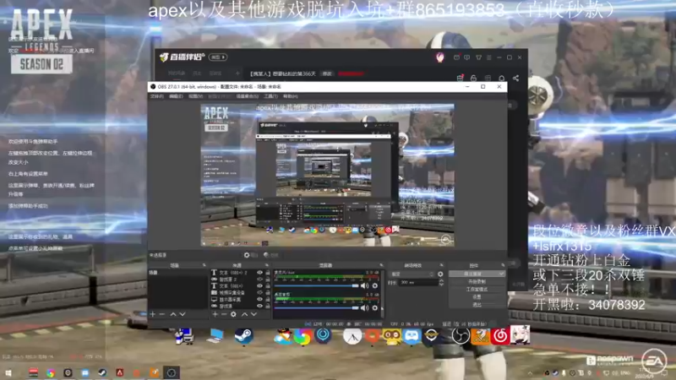Toggle lock on 显示器采集 source

point(268,299)
